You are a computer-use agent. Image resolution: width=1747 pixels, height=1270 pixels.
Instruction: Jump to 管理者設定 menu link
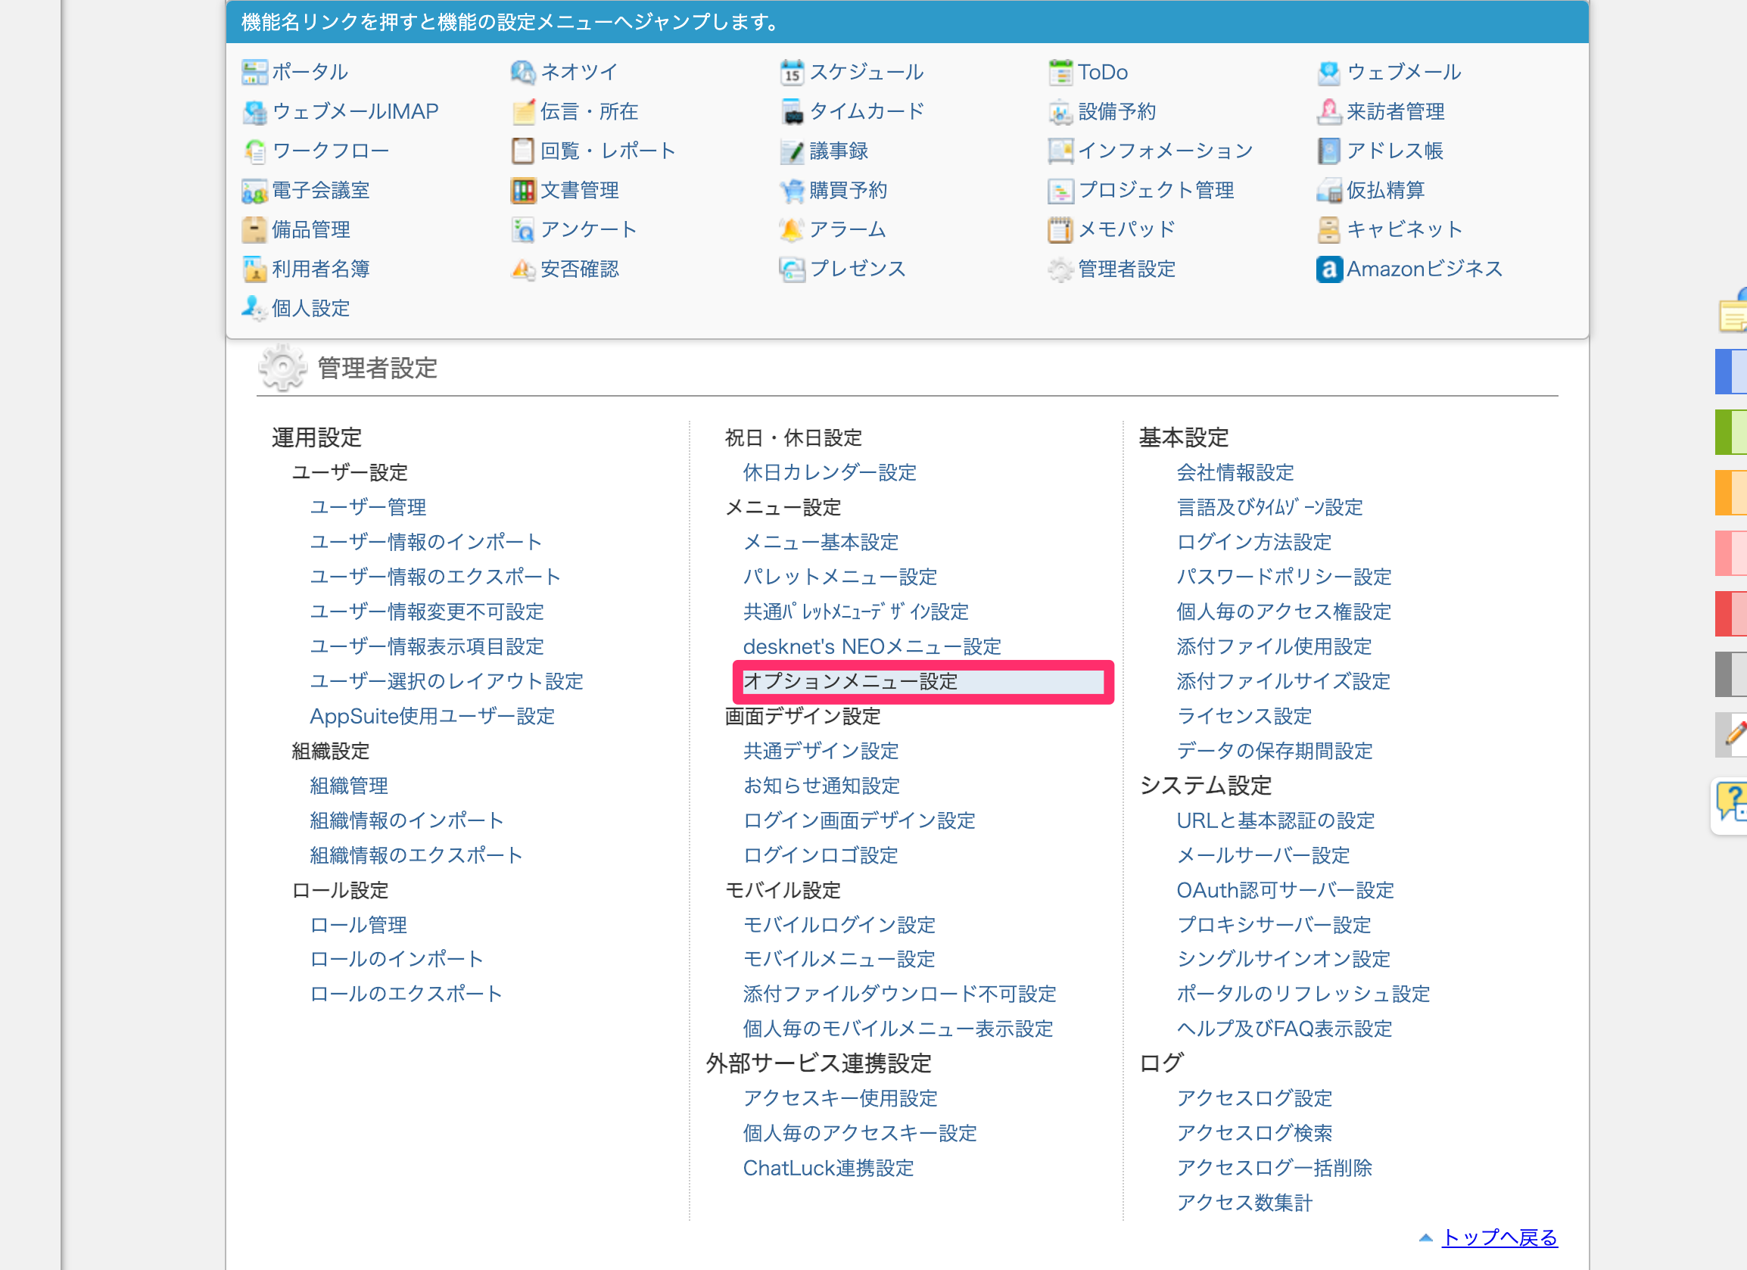click(1126, 269)
